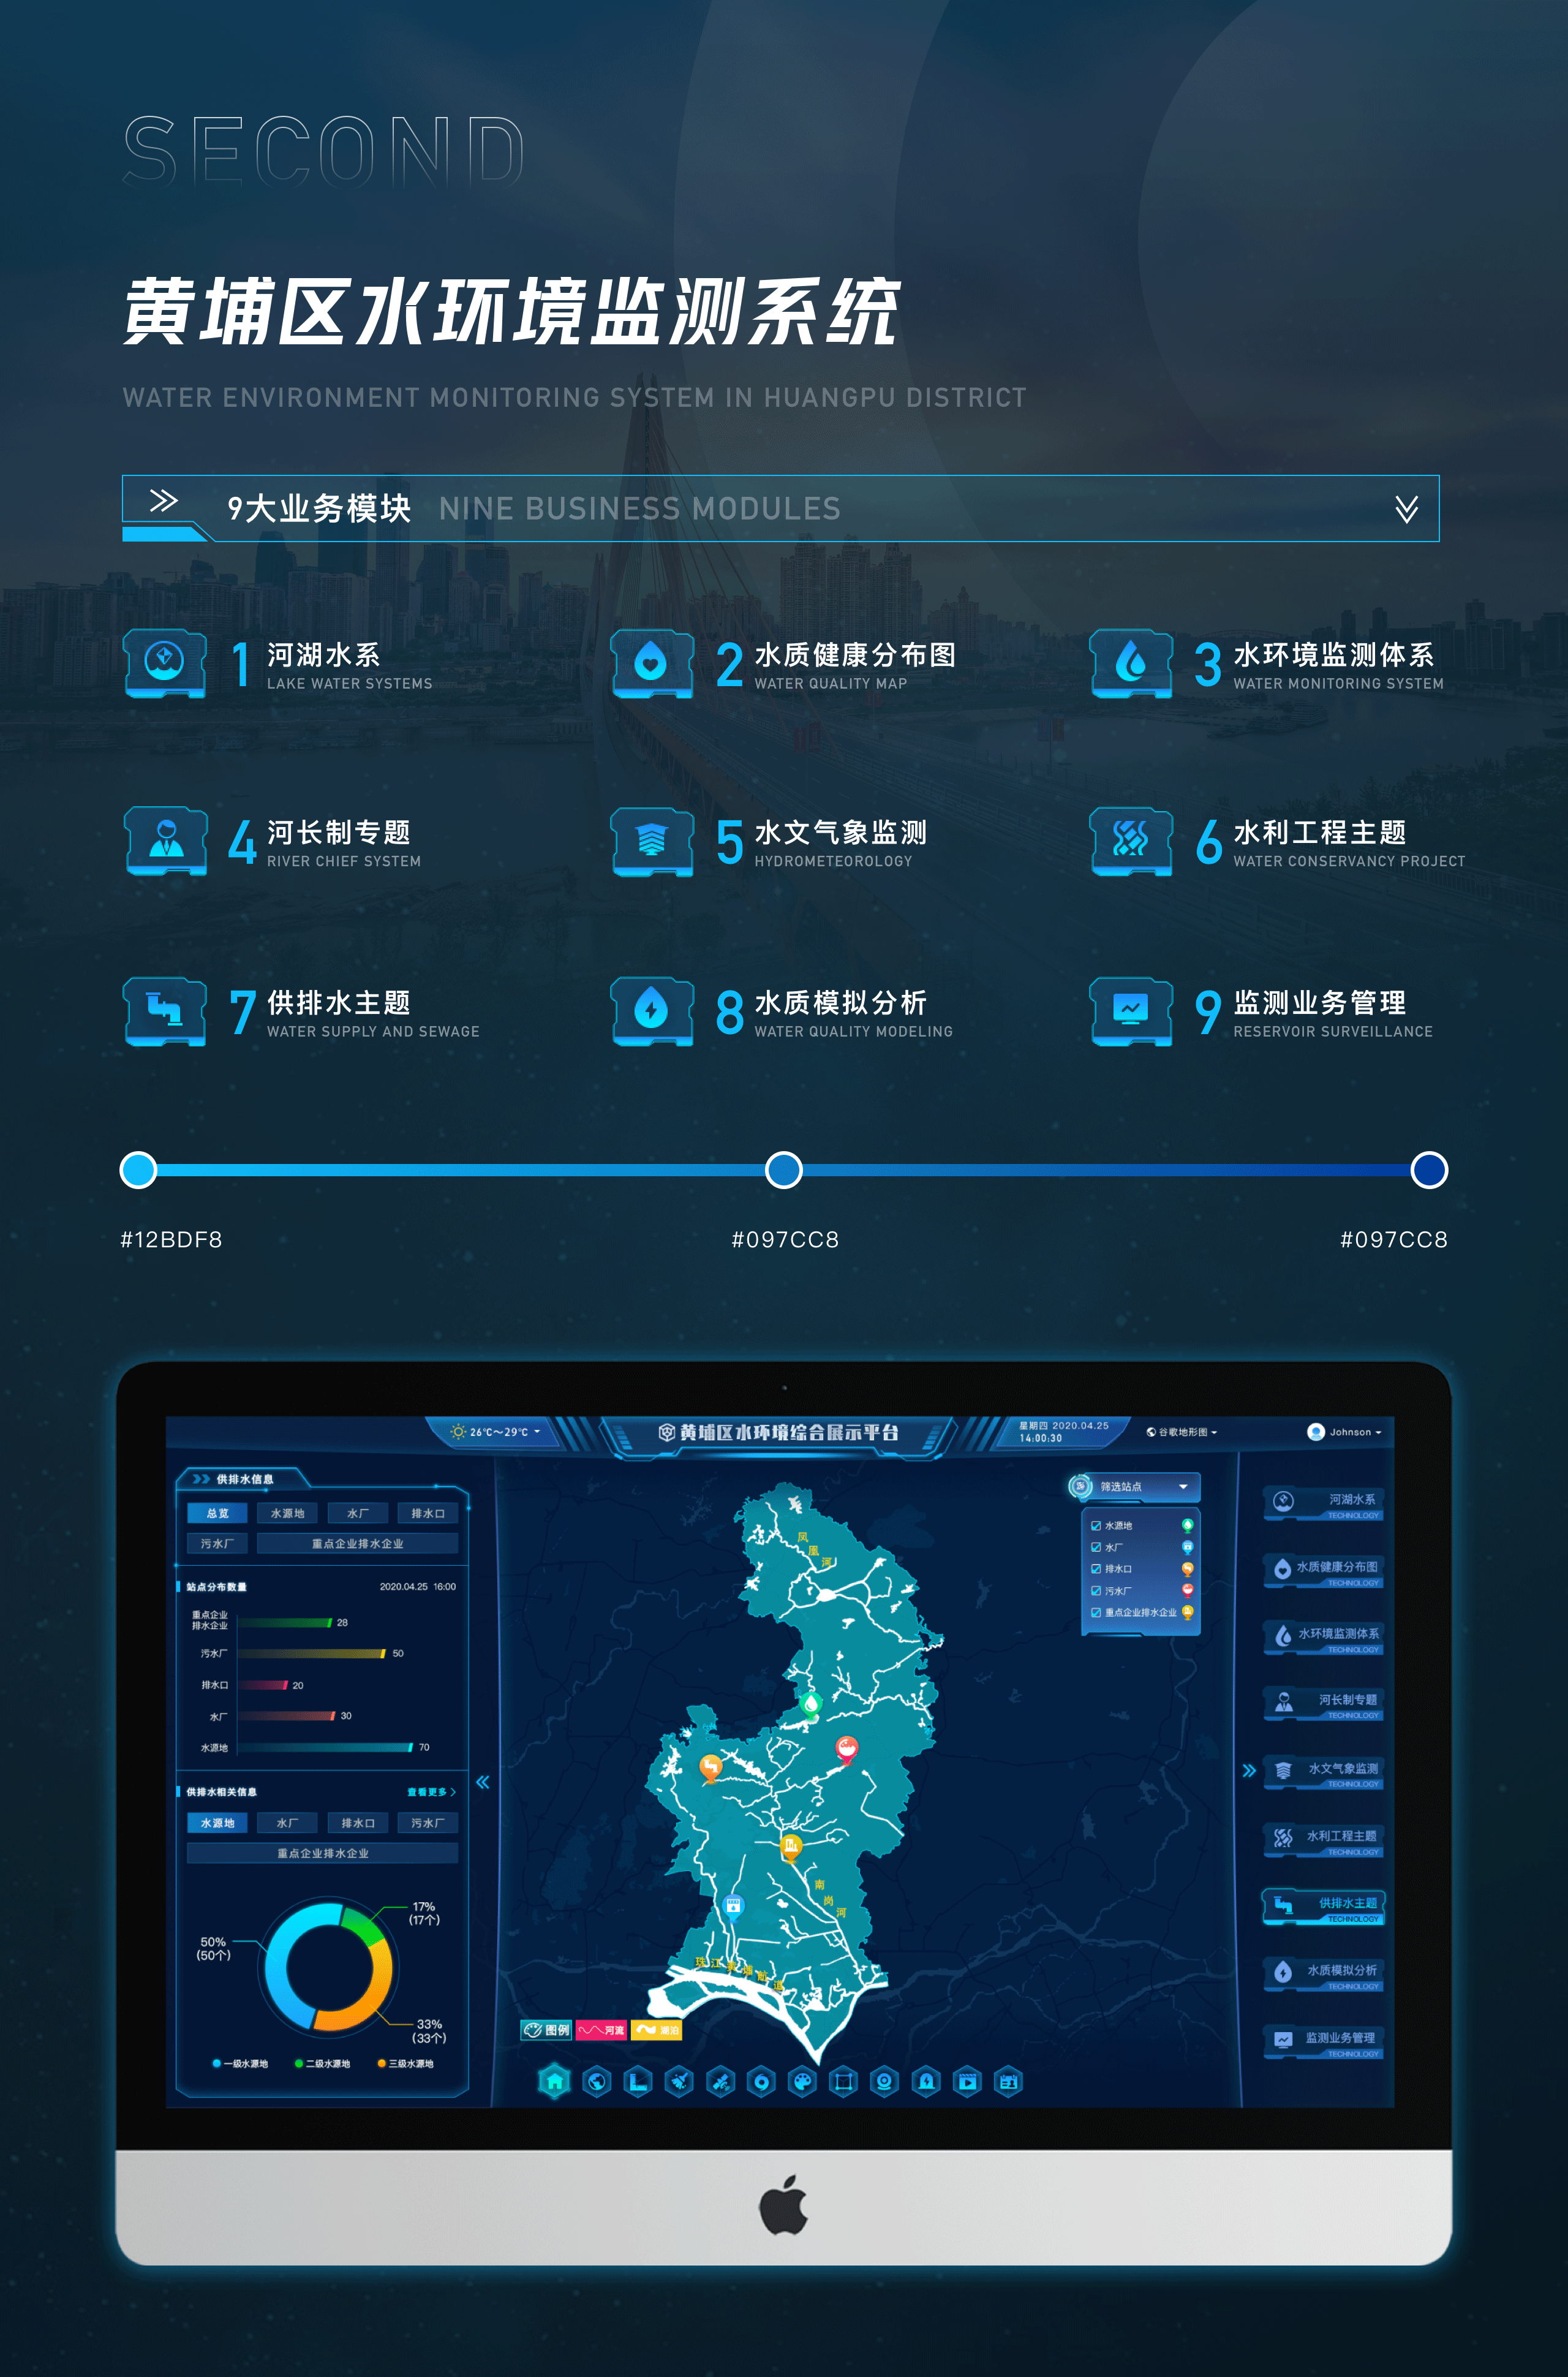Click the webcam hexagon icon
The width and height of the screenshot is (1568, 2377).
[885, 2082]
